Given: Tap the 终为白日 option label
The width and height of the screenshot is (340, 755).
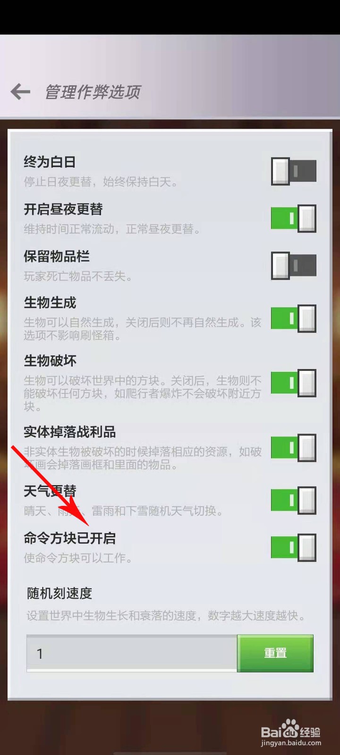Looking at the screenshot, I should click(50, 162).
